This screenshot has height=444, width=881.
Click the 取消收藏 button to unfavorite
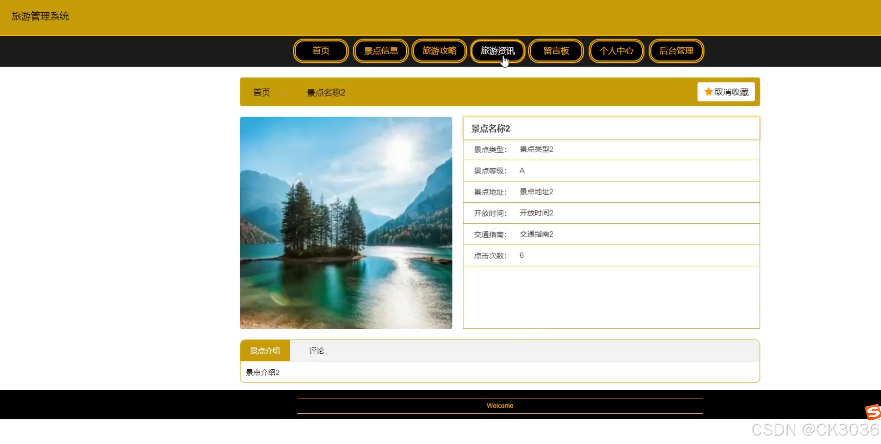tap(726, 92)
